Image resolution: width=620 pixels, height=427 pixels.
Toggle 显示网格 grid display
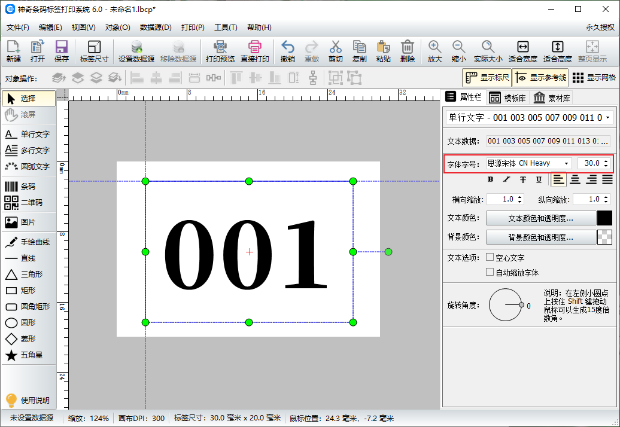click(594, 78)
